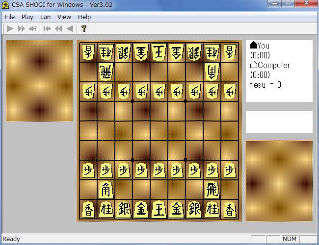Click the computer's top-right lance
The width and height of the screenshot is (319, 245).
click(230, 52)
